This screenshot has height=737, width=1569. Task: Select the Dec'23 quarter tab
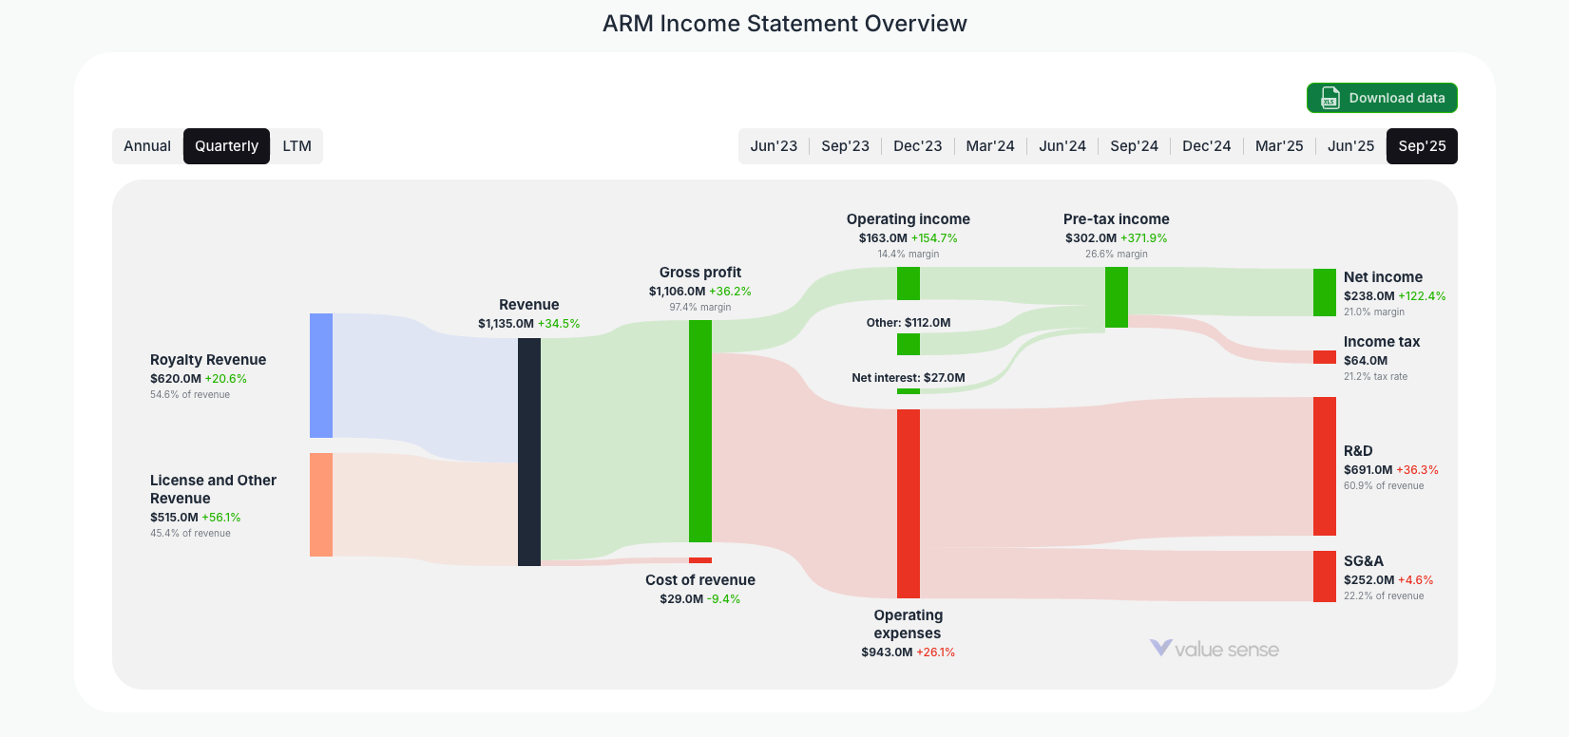coord(917,145)
